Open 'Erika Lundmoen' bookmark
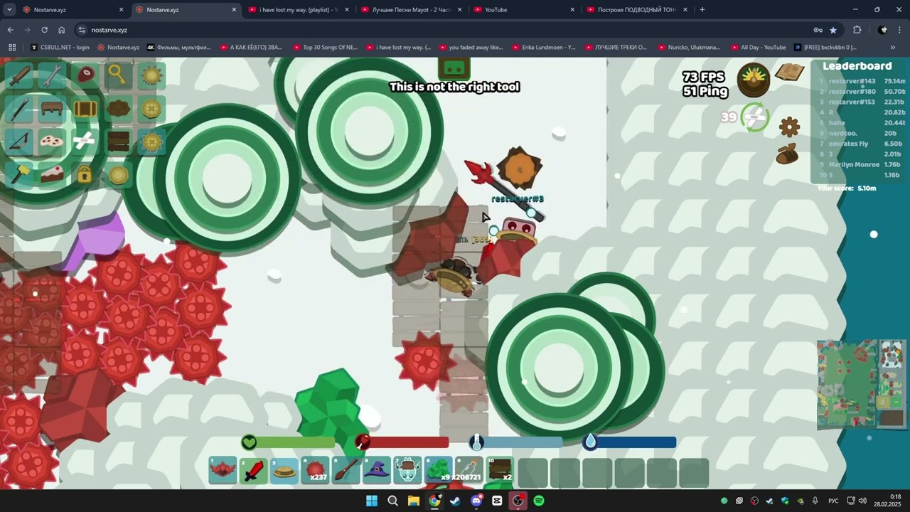 click(545, 48)
